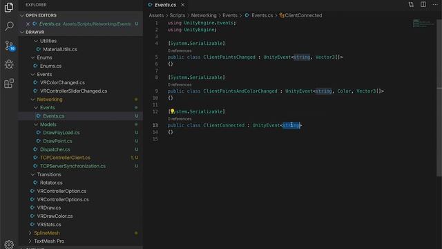
Task: Click Events.cs in the breadcrumb path
Action: point(262,15)
